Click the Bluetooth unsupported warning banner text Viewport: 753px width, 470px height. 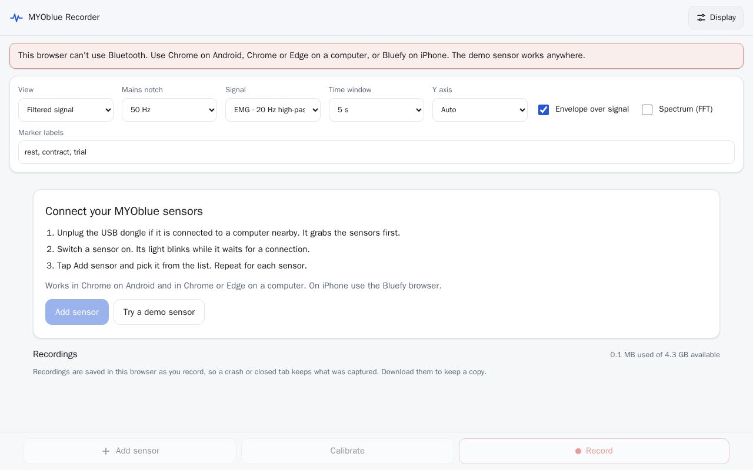[302, 56]
